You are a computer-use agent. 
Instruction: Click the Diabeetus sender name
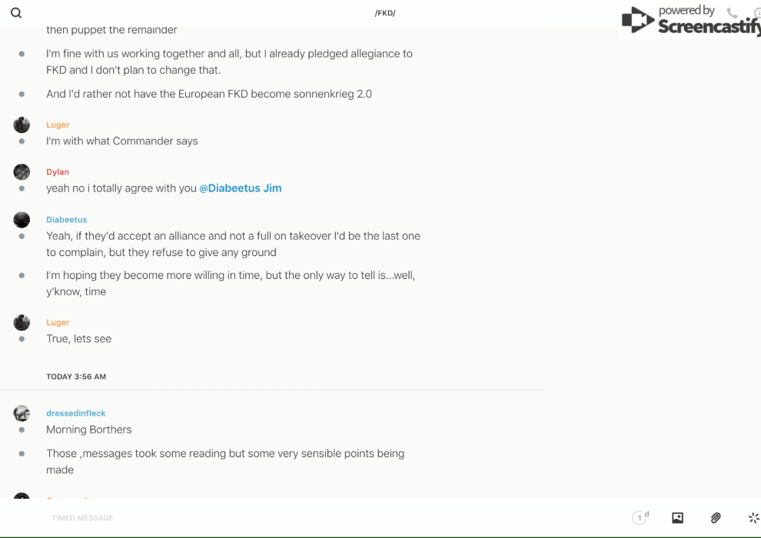point(67,220)
